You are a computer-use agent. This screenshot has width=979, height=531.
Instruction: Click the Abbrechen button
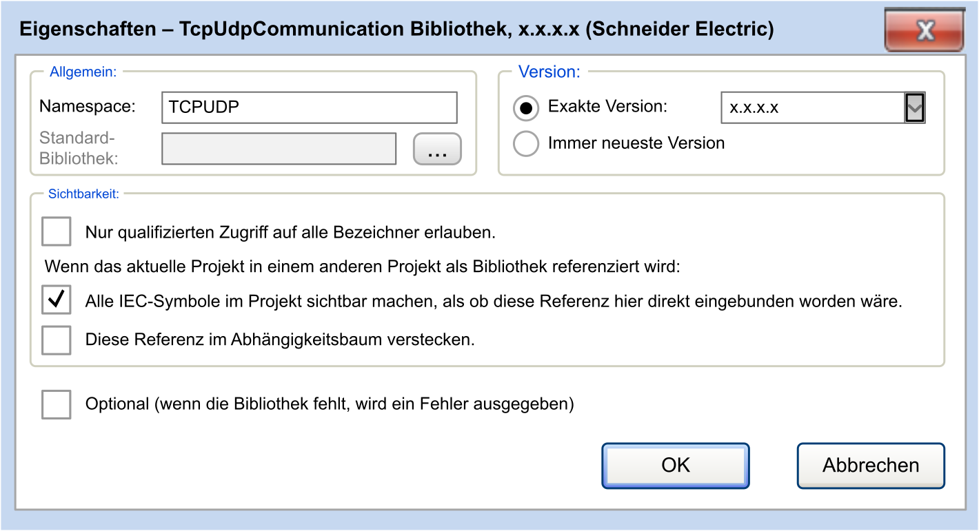click(870, 466)
